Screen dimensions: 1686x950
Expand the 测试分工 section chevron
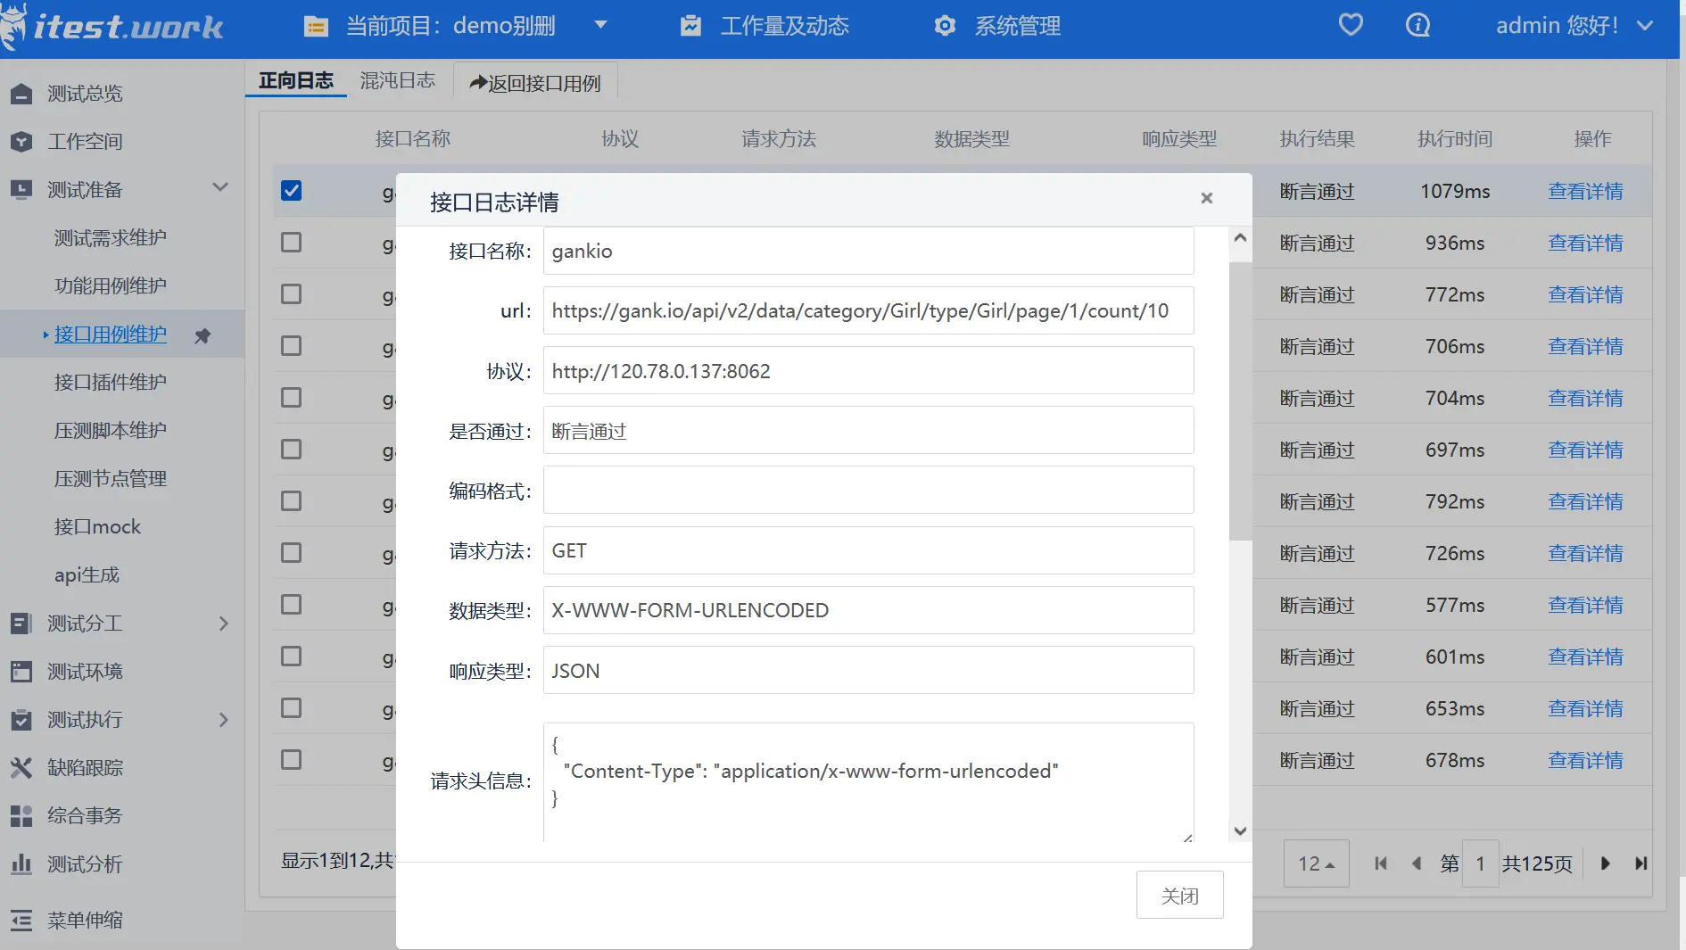point(224,624)
